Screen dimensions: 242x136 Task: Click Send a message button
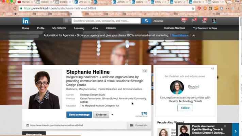point(79,115)
